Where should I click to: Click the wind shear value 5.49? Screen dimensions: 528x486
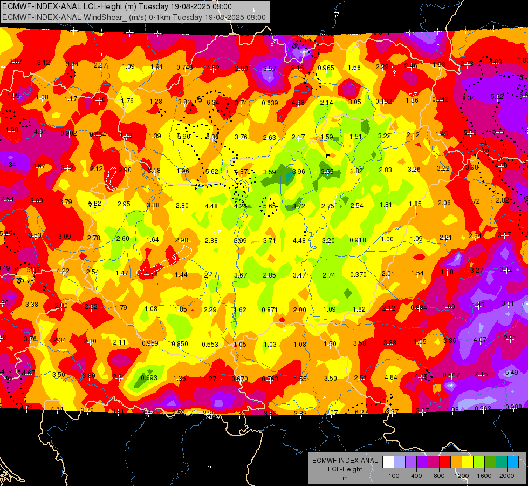tap(511, 373)
